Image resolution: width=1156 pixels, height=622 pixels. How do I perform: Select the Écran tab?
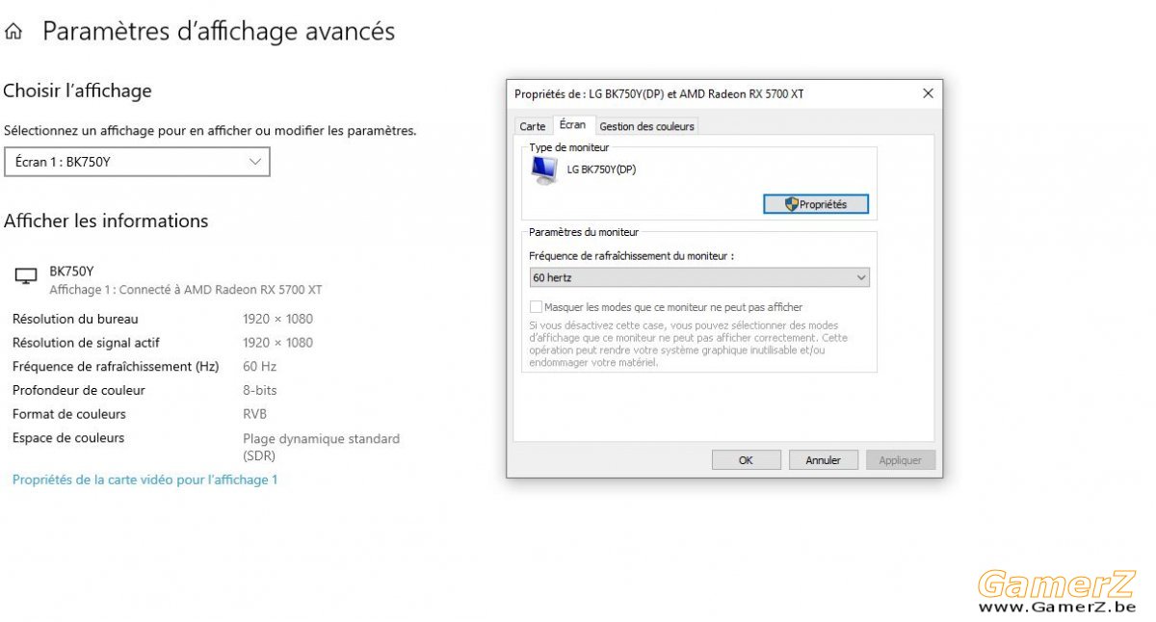572,125
